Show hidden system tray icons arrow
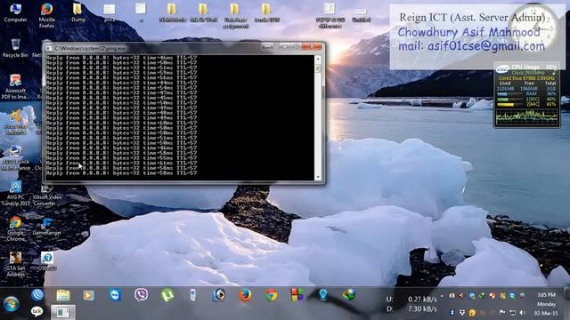The width and height of the screenshot is (570, 320). tap(442, 296)
